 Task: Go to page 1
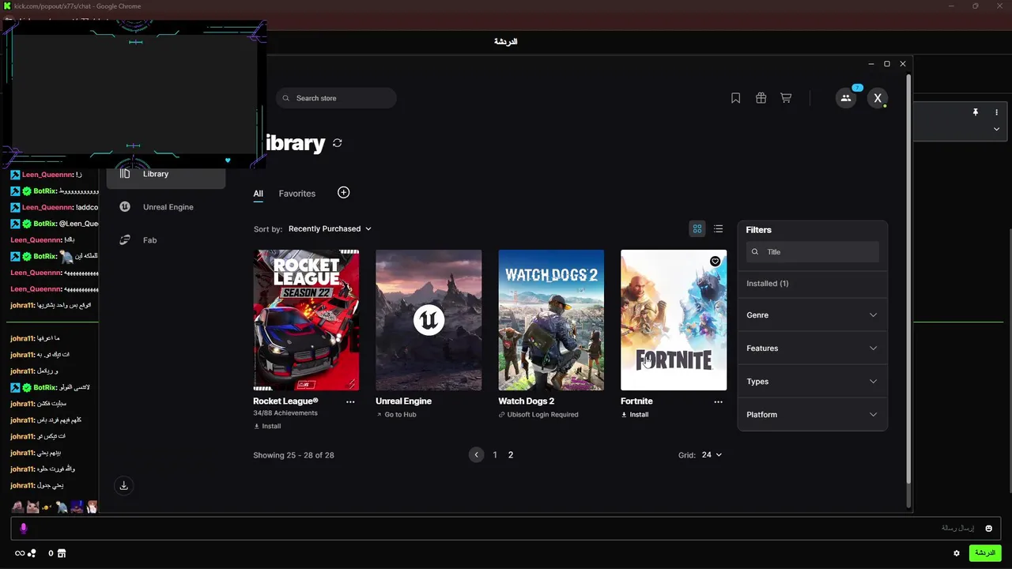point(495,454)
